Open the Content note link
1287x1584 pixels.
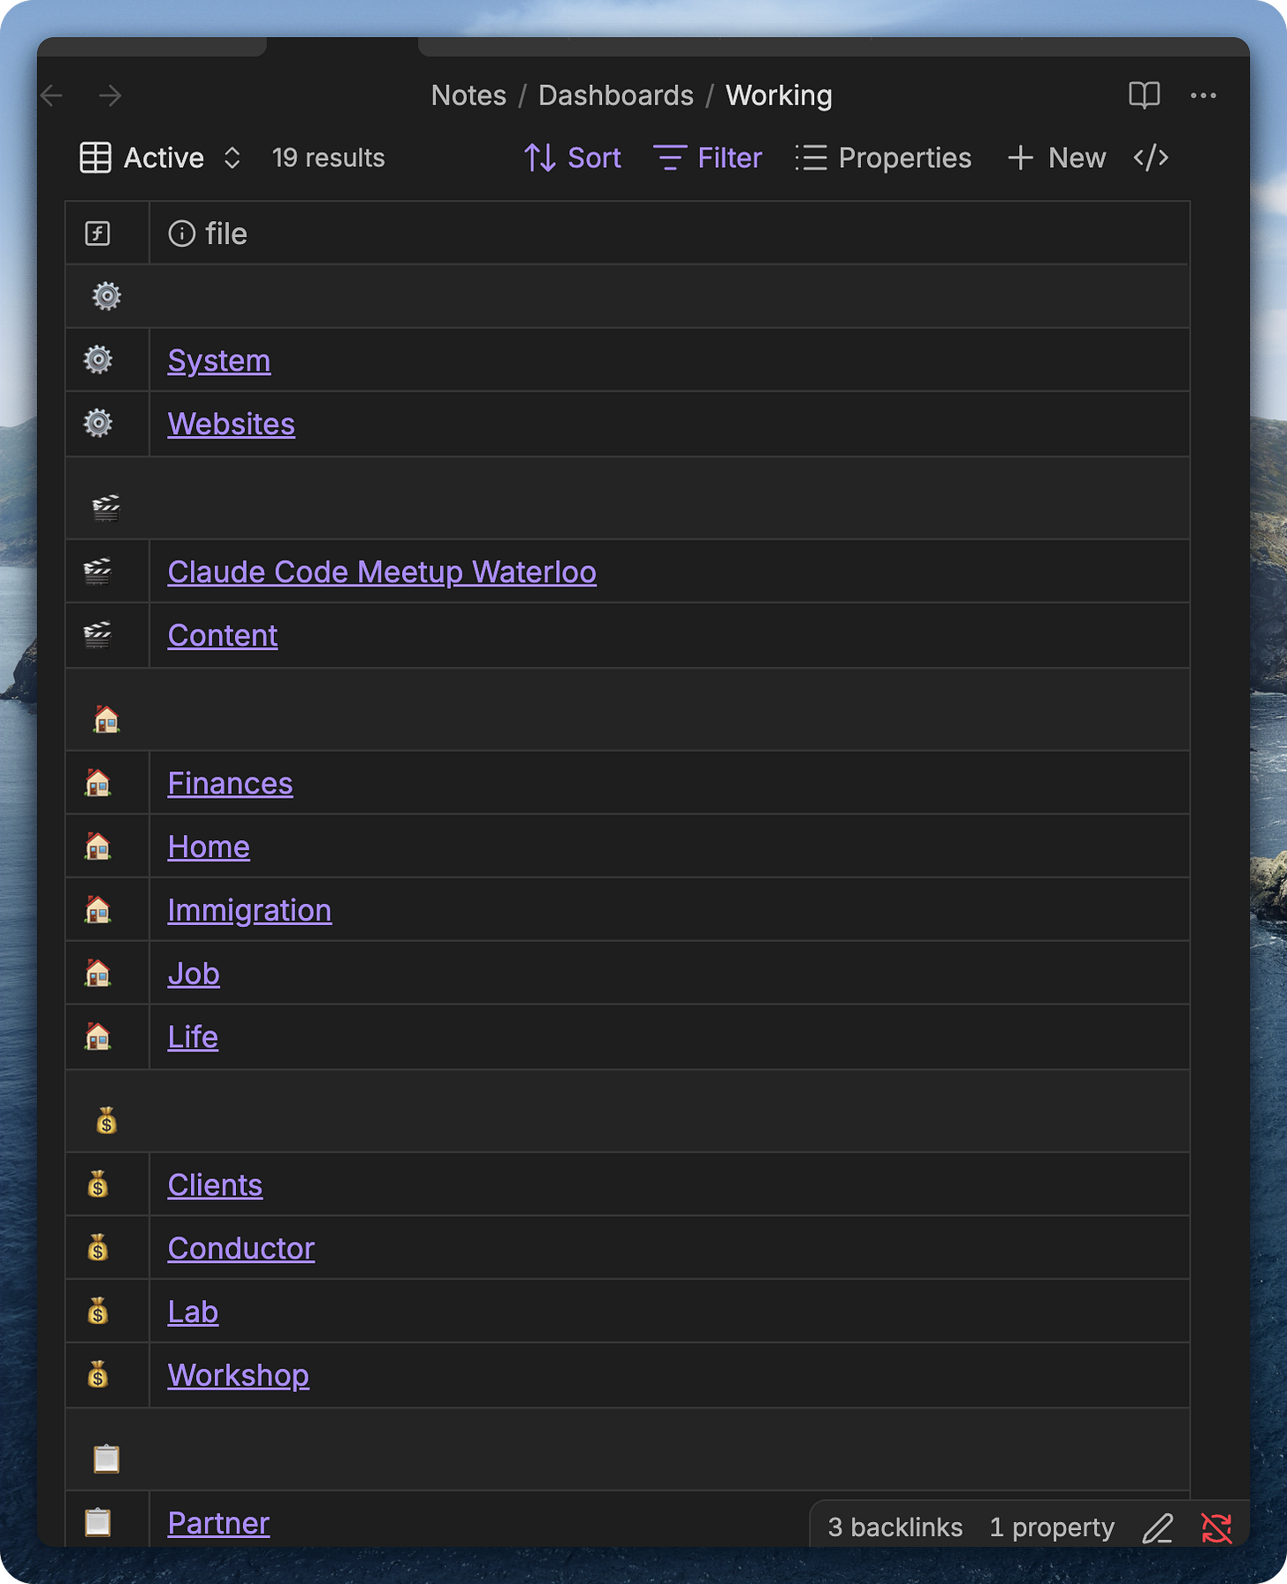pos(223,636)
